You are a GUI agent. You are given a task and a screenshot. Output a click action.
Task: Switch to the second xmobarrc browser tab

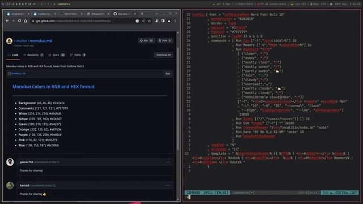pos(44,14)
